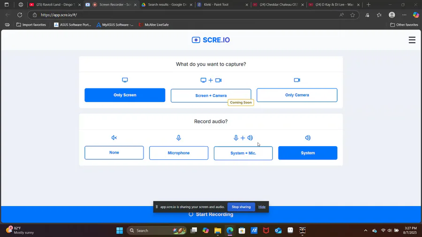Open File Explorer from the taskbar

click(x=218, y=230)
